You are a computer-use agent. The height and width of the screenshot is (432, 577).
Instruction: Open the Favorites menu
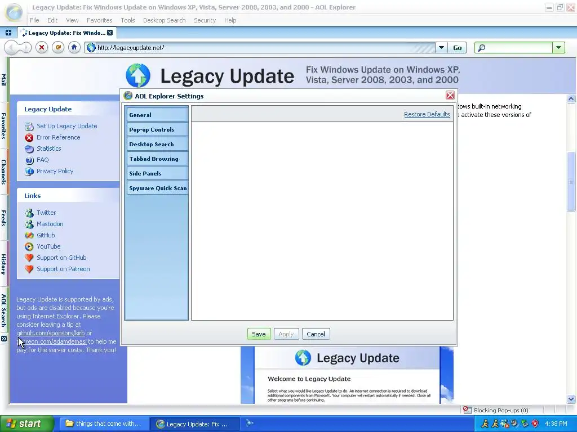pos(99,20)
